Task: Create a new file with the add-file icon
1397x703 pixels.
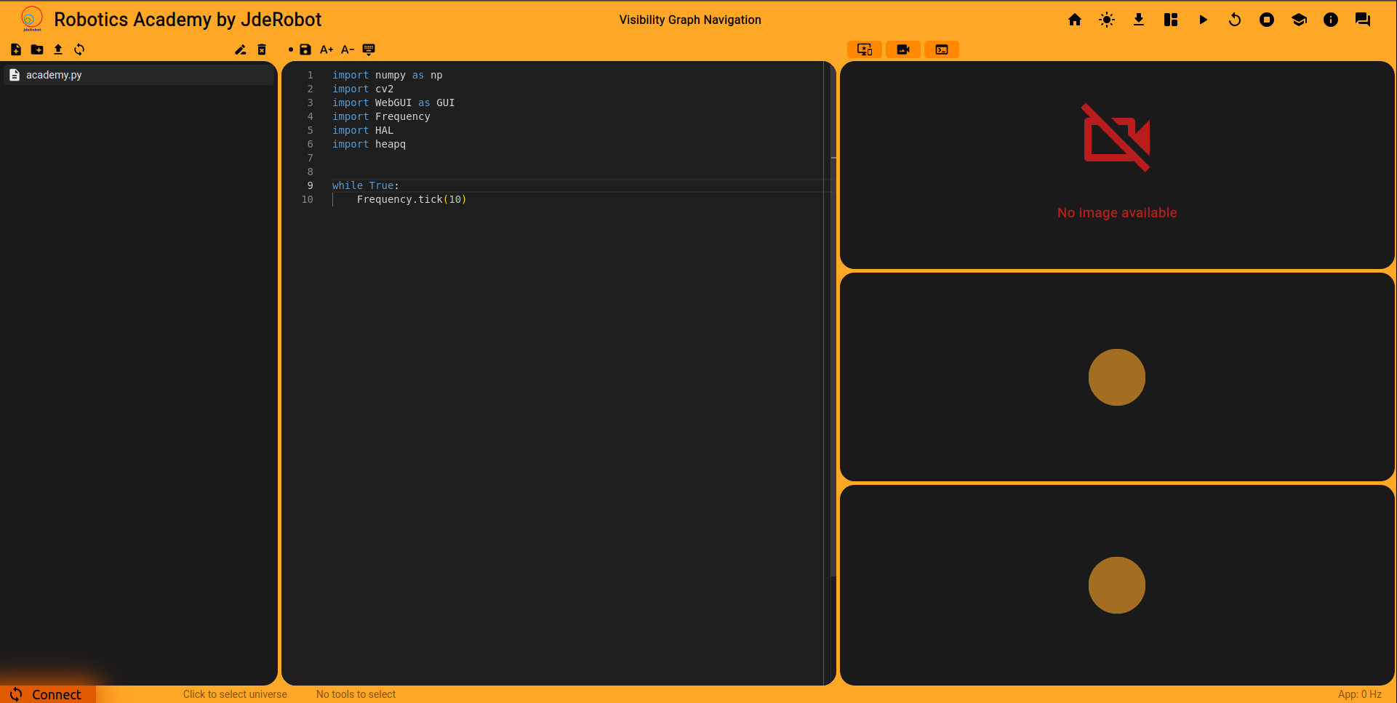Action: 16,49
